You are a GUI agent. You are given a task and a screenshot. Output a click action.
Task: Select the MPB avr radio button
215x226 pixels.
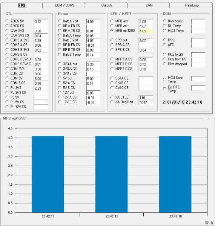[x=112, y=21]
